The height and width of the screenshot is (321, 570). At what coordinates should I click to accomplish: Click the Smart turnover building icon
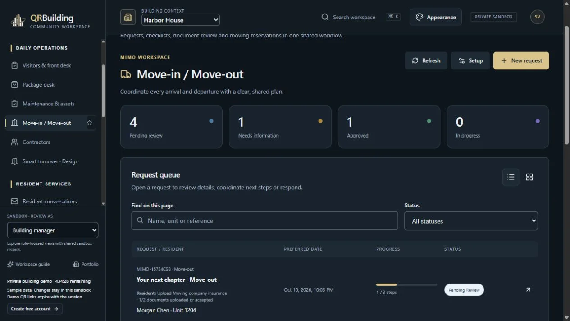14,161
